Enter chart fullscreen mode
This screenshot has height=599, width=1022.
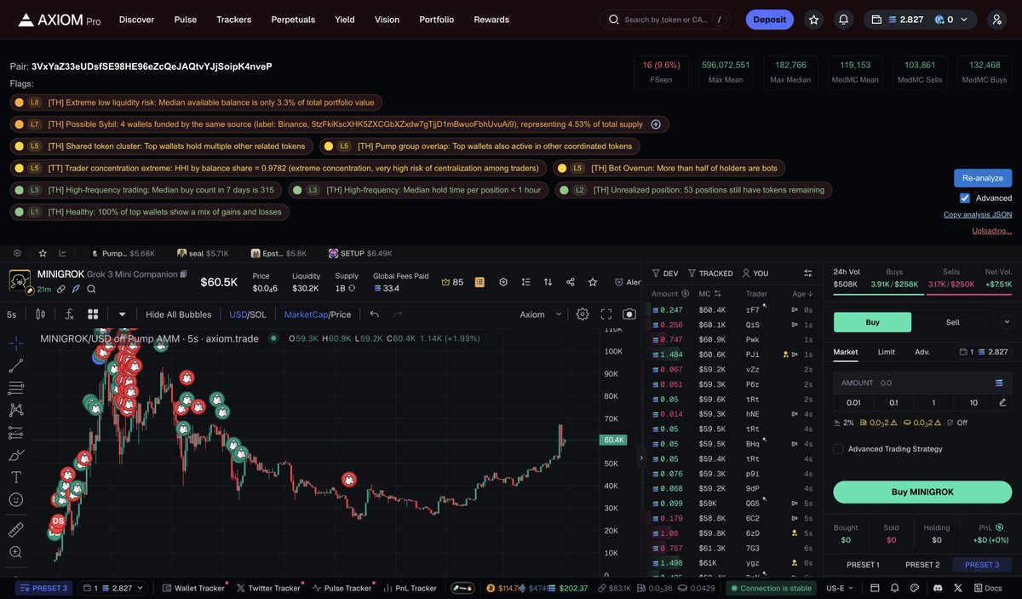click(x=606, y=314)
